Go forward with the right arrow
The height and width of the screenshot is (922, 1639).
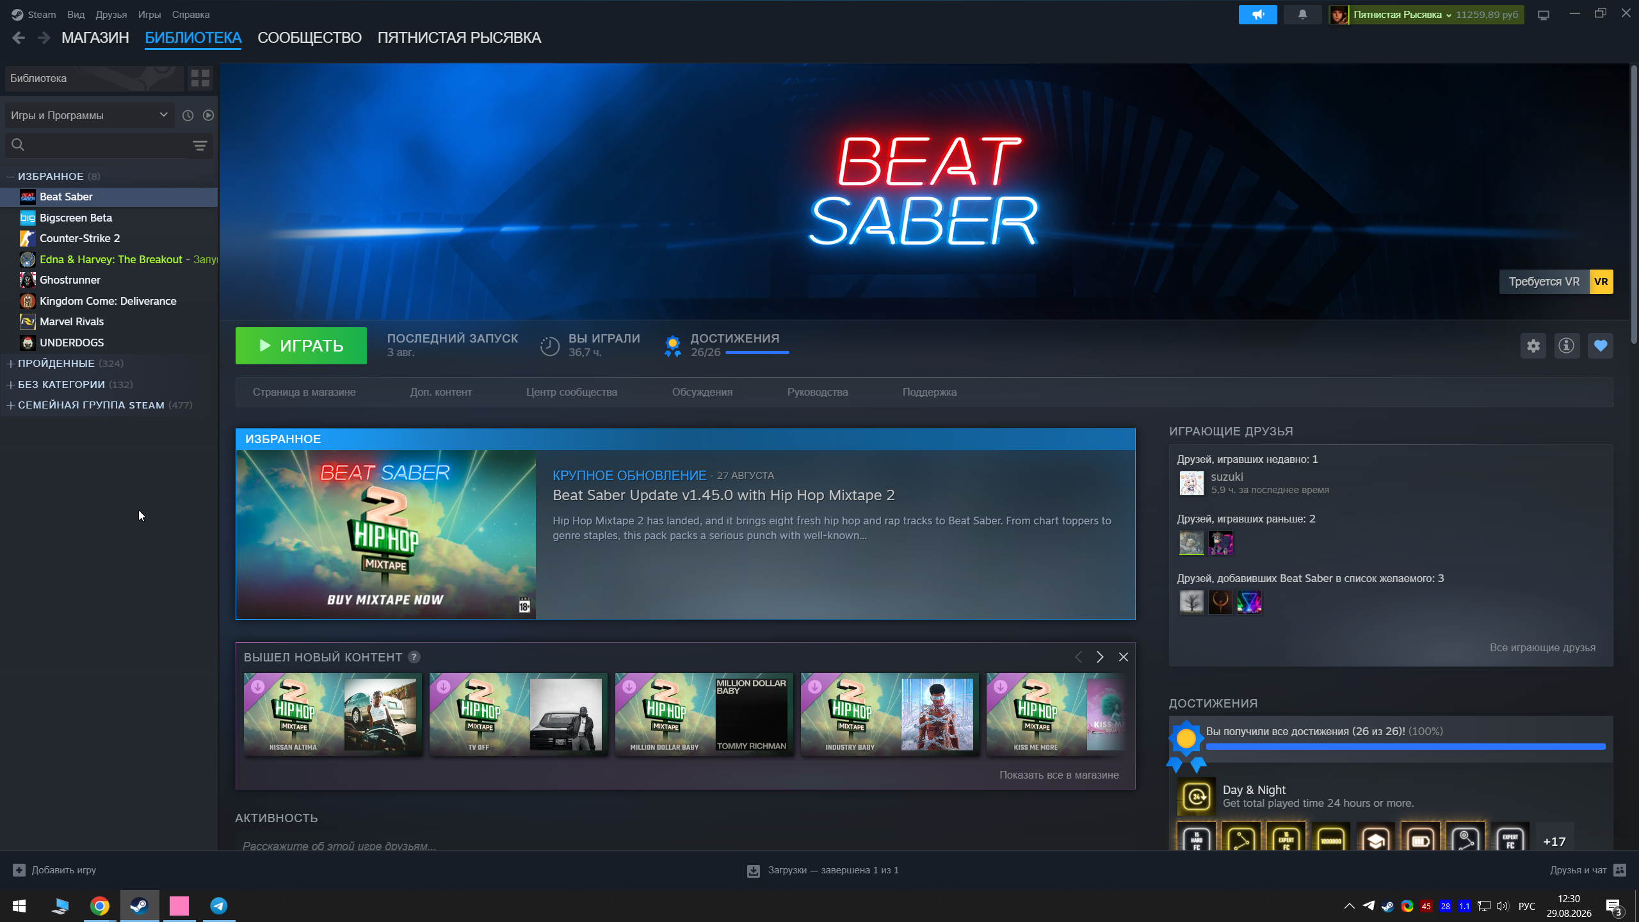(x=44, y=38)
